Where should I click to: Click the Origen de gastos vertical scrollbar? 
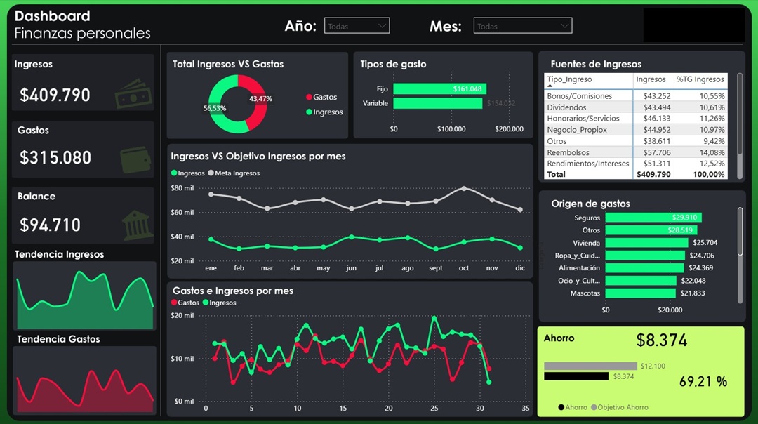click(x=740, y=232)
